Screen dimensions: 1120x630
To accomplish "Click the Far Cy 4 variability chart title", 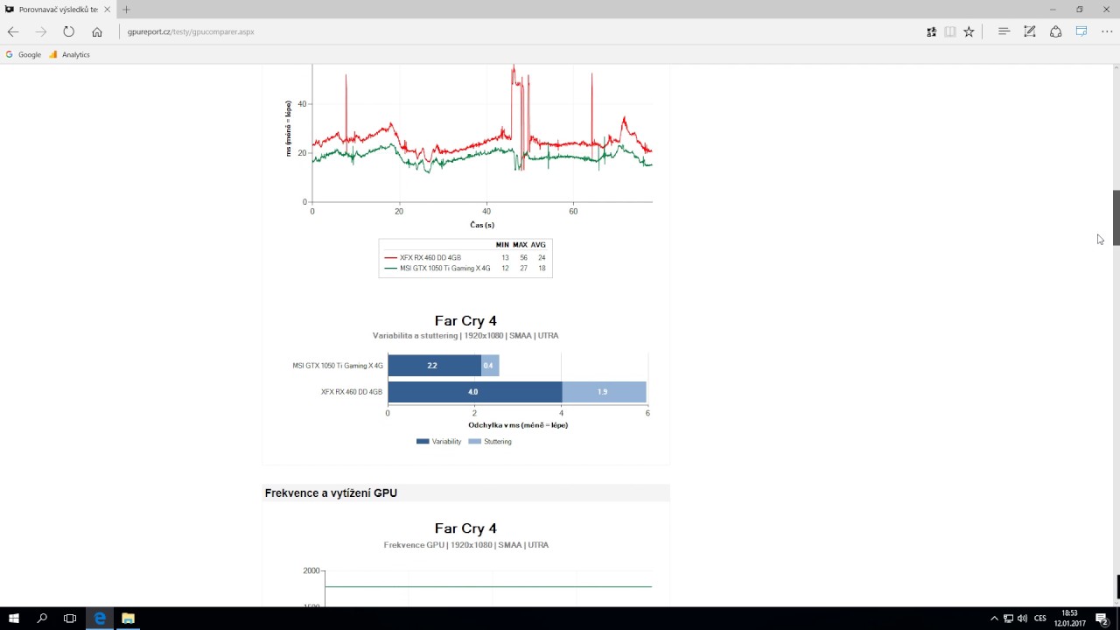I will [x=465, y=321].
